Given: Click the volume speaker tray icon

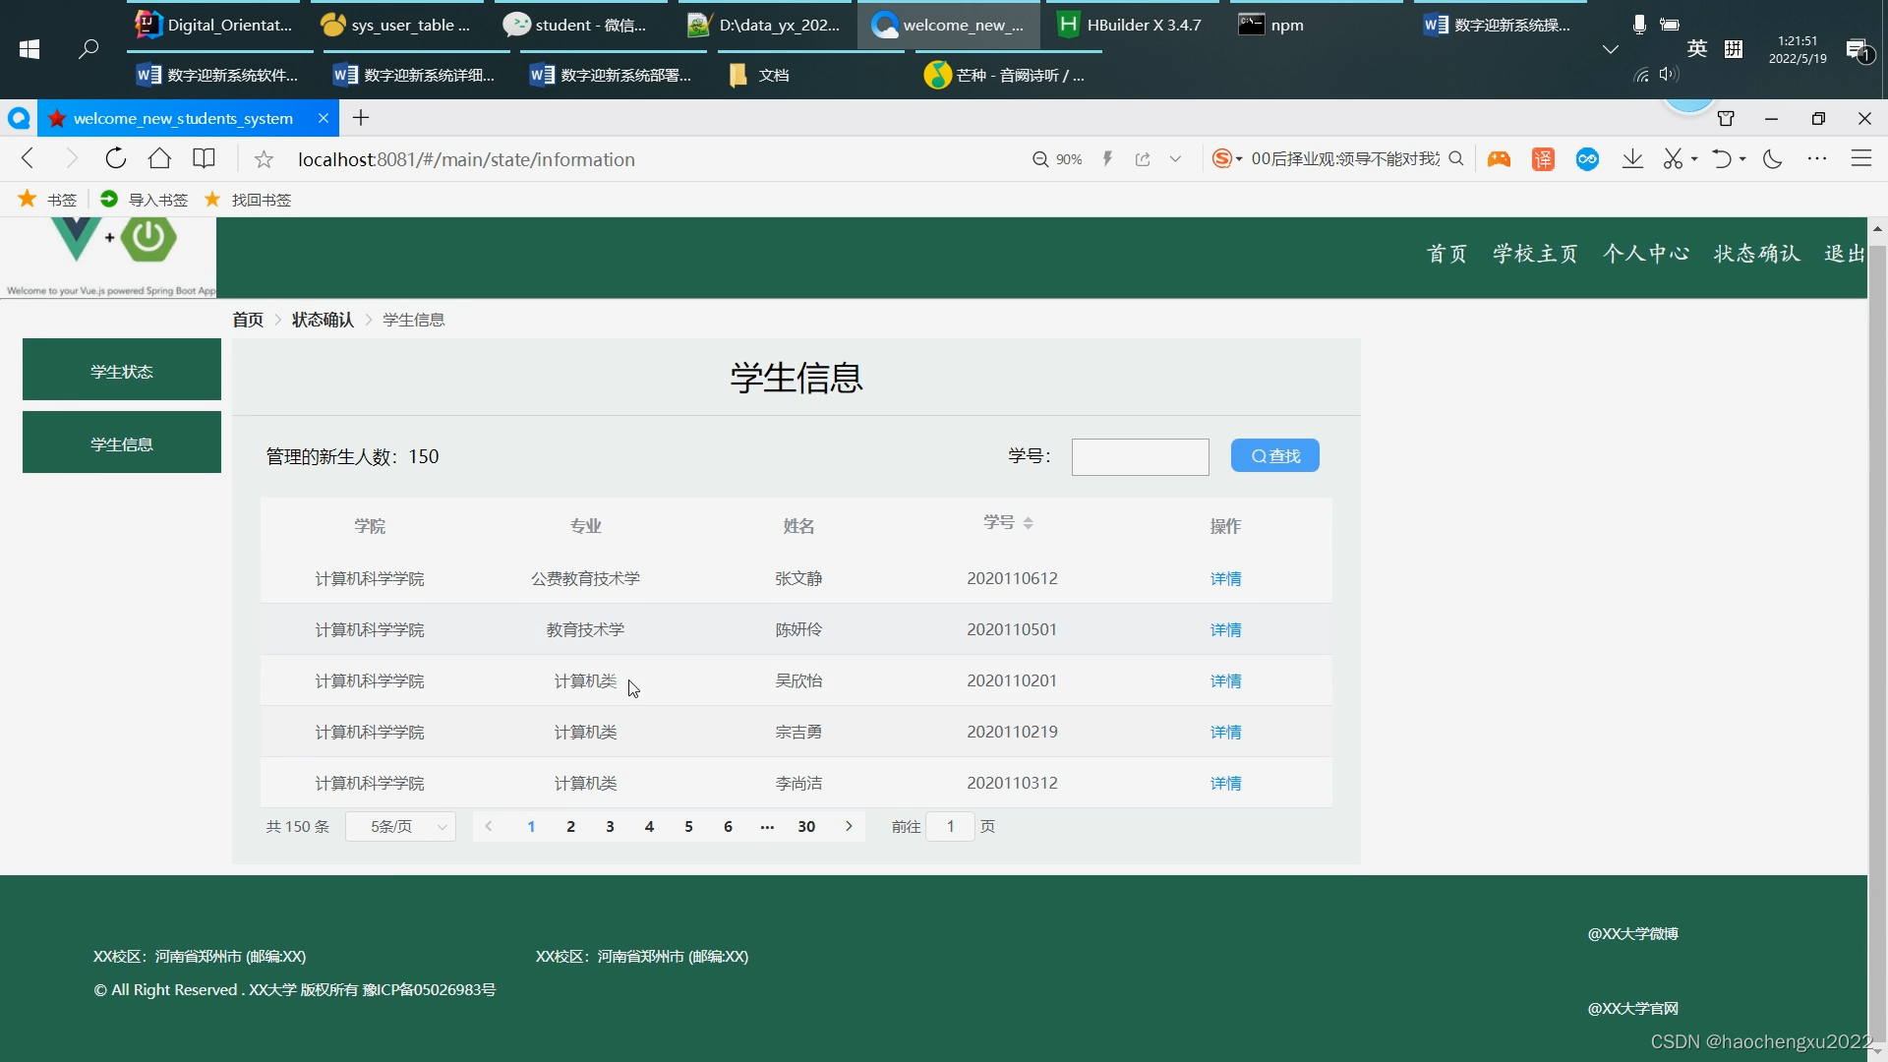Looking at the screenshot, I should 1669,75.
